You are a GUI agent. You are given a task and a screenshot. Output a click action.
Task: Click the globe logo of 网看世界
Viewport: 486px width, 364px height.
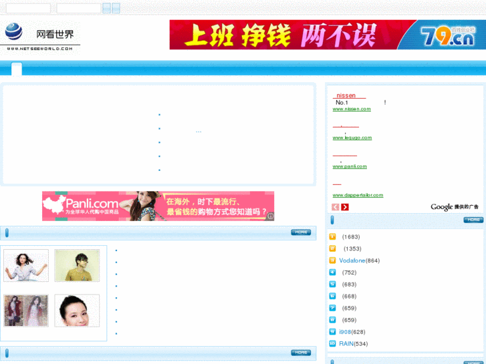tap(13, 31)
